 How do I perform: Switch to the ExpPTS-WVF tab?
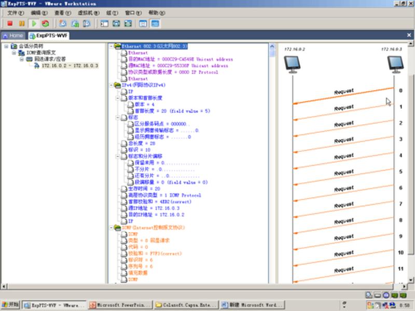(49, 35)
